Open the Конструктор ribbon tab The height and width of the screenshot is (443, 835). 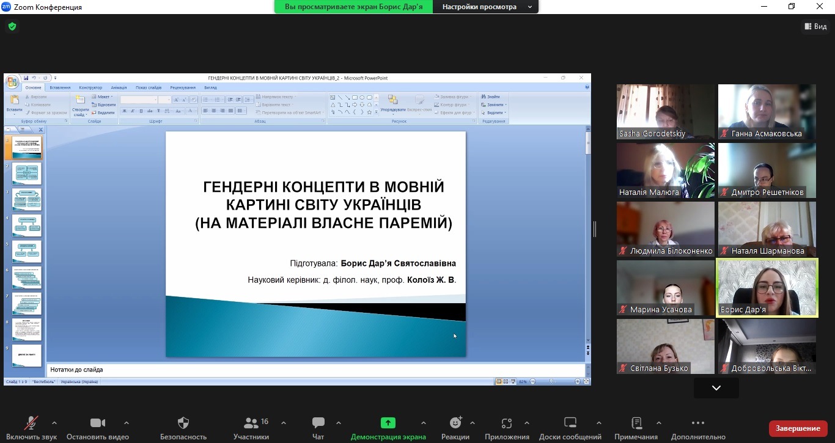coord(90,87)
